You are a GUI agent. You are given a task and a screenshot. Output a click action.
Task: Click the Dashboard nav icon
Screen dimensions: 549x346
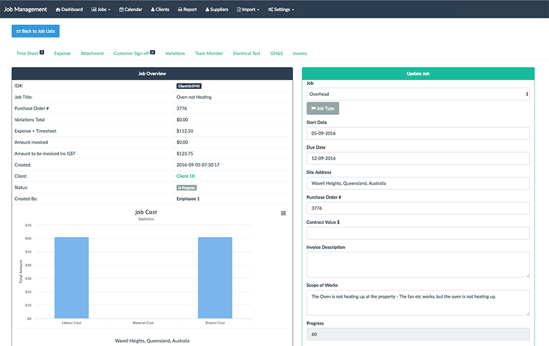click(x=59, y=10)
